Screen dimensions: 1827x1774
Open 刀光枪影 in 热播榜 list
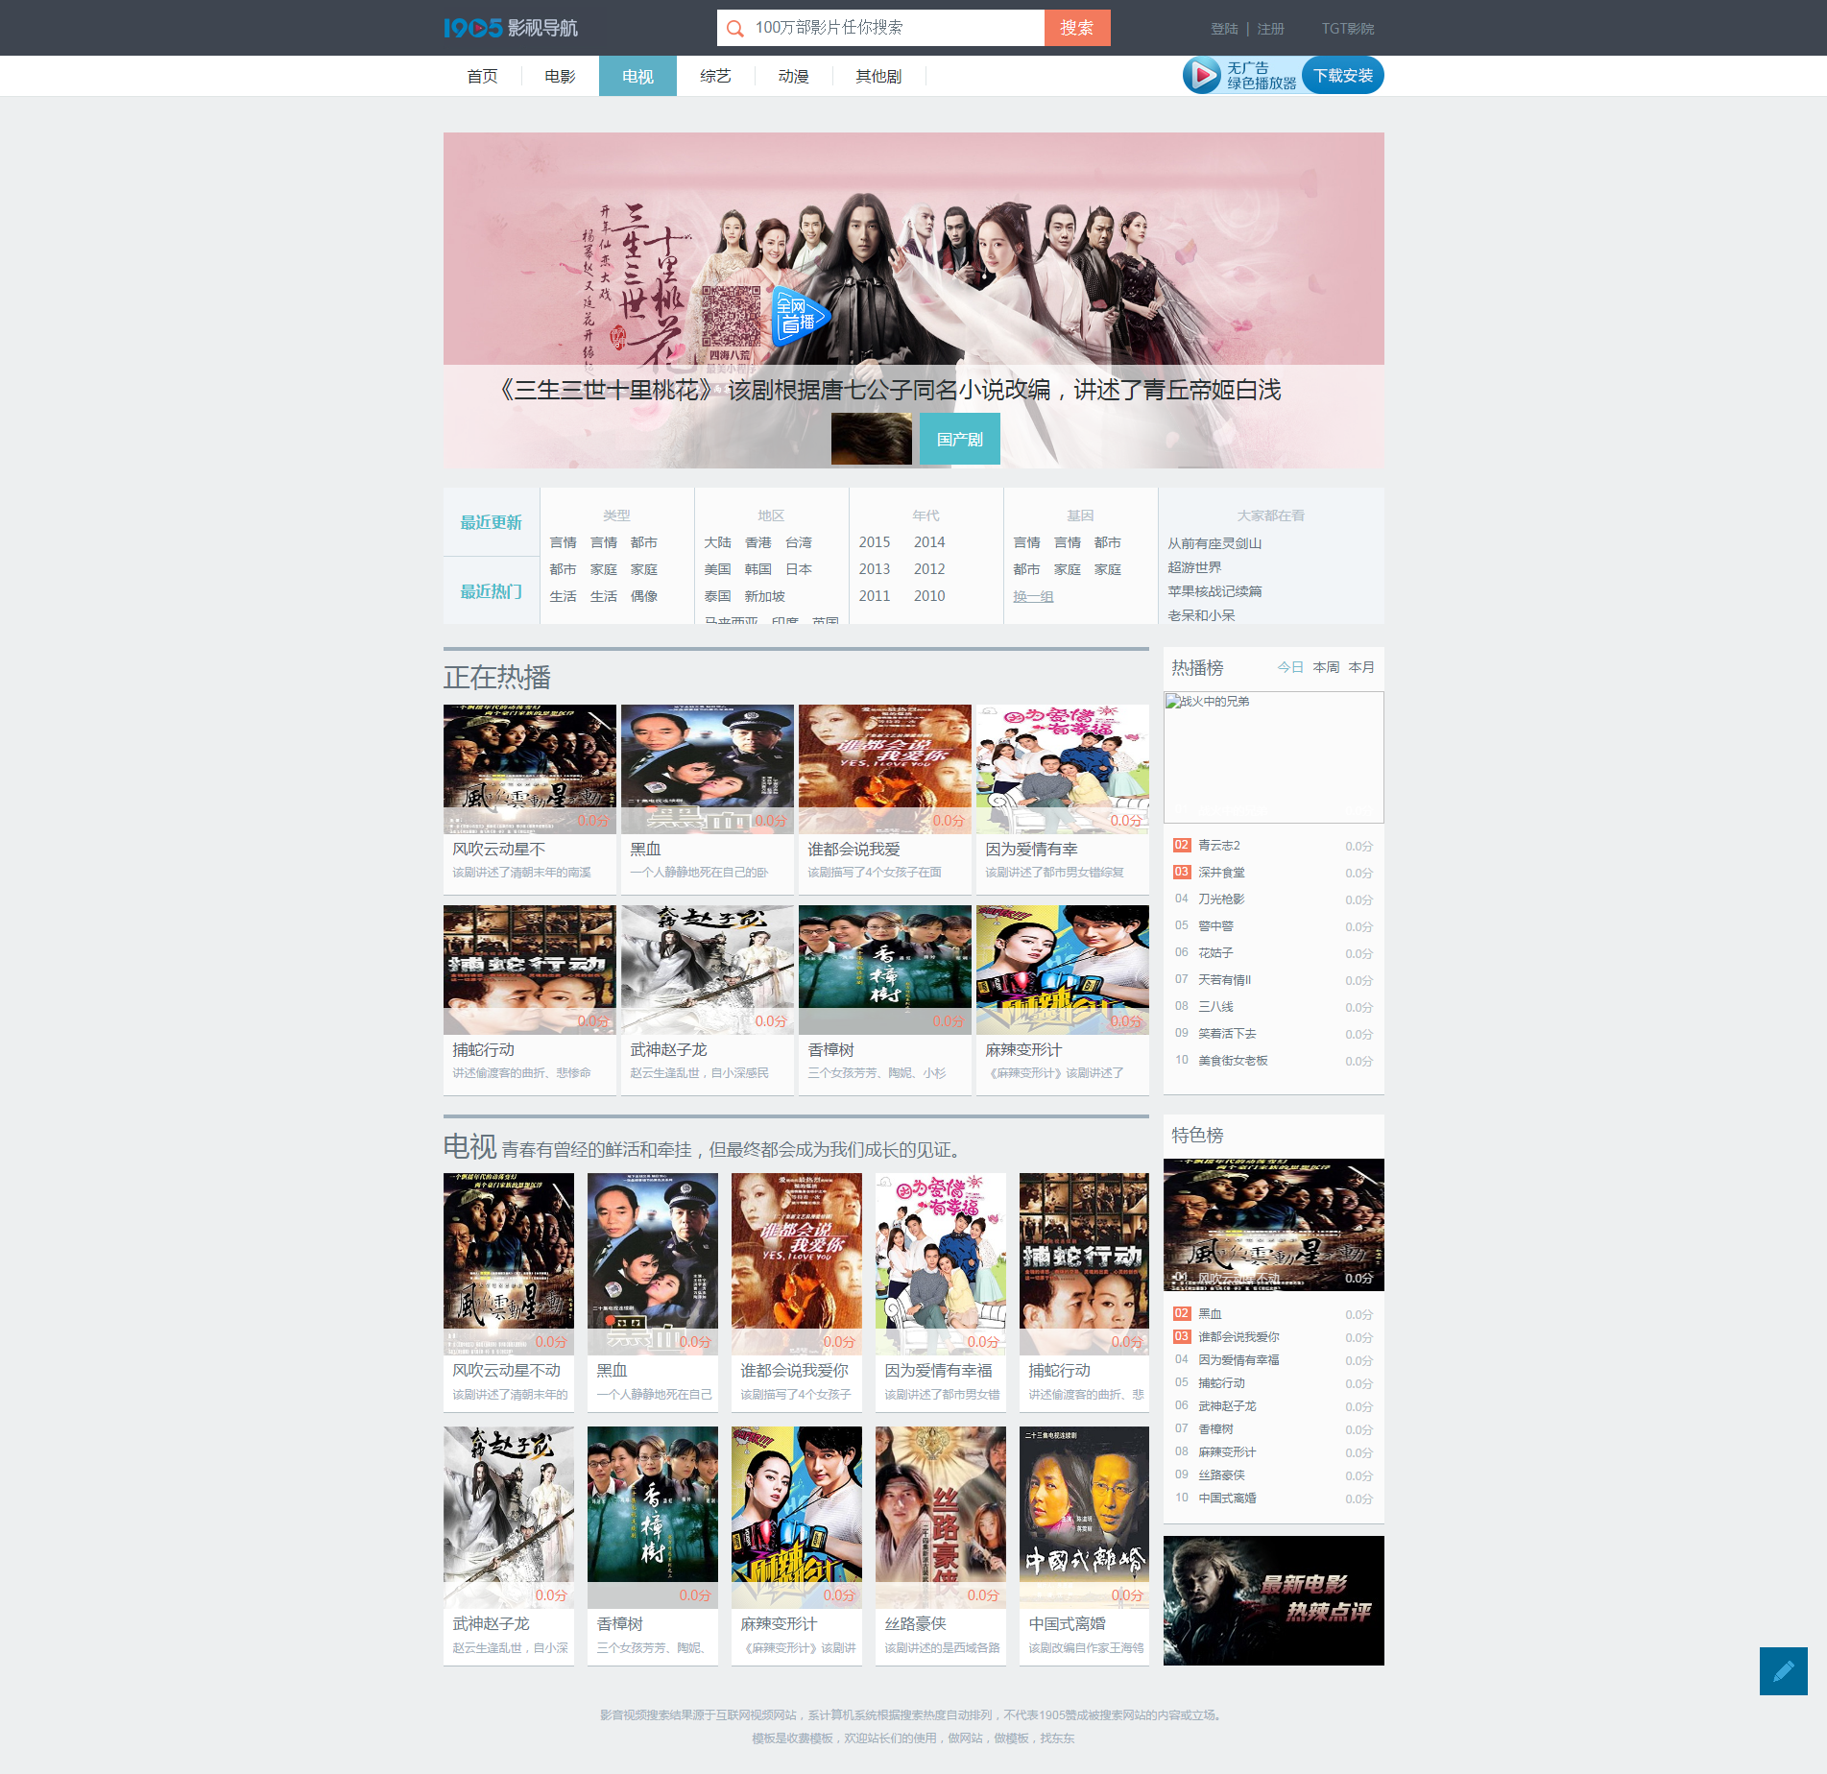point(1221,899)
